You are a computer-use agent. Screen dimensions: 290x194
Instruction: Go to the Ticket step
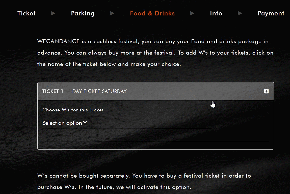(27, 13)
